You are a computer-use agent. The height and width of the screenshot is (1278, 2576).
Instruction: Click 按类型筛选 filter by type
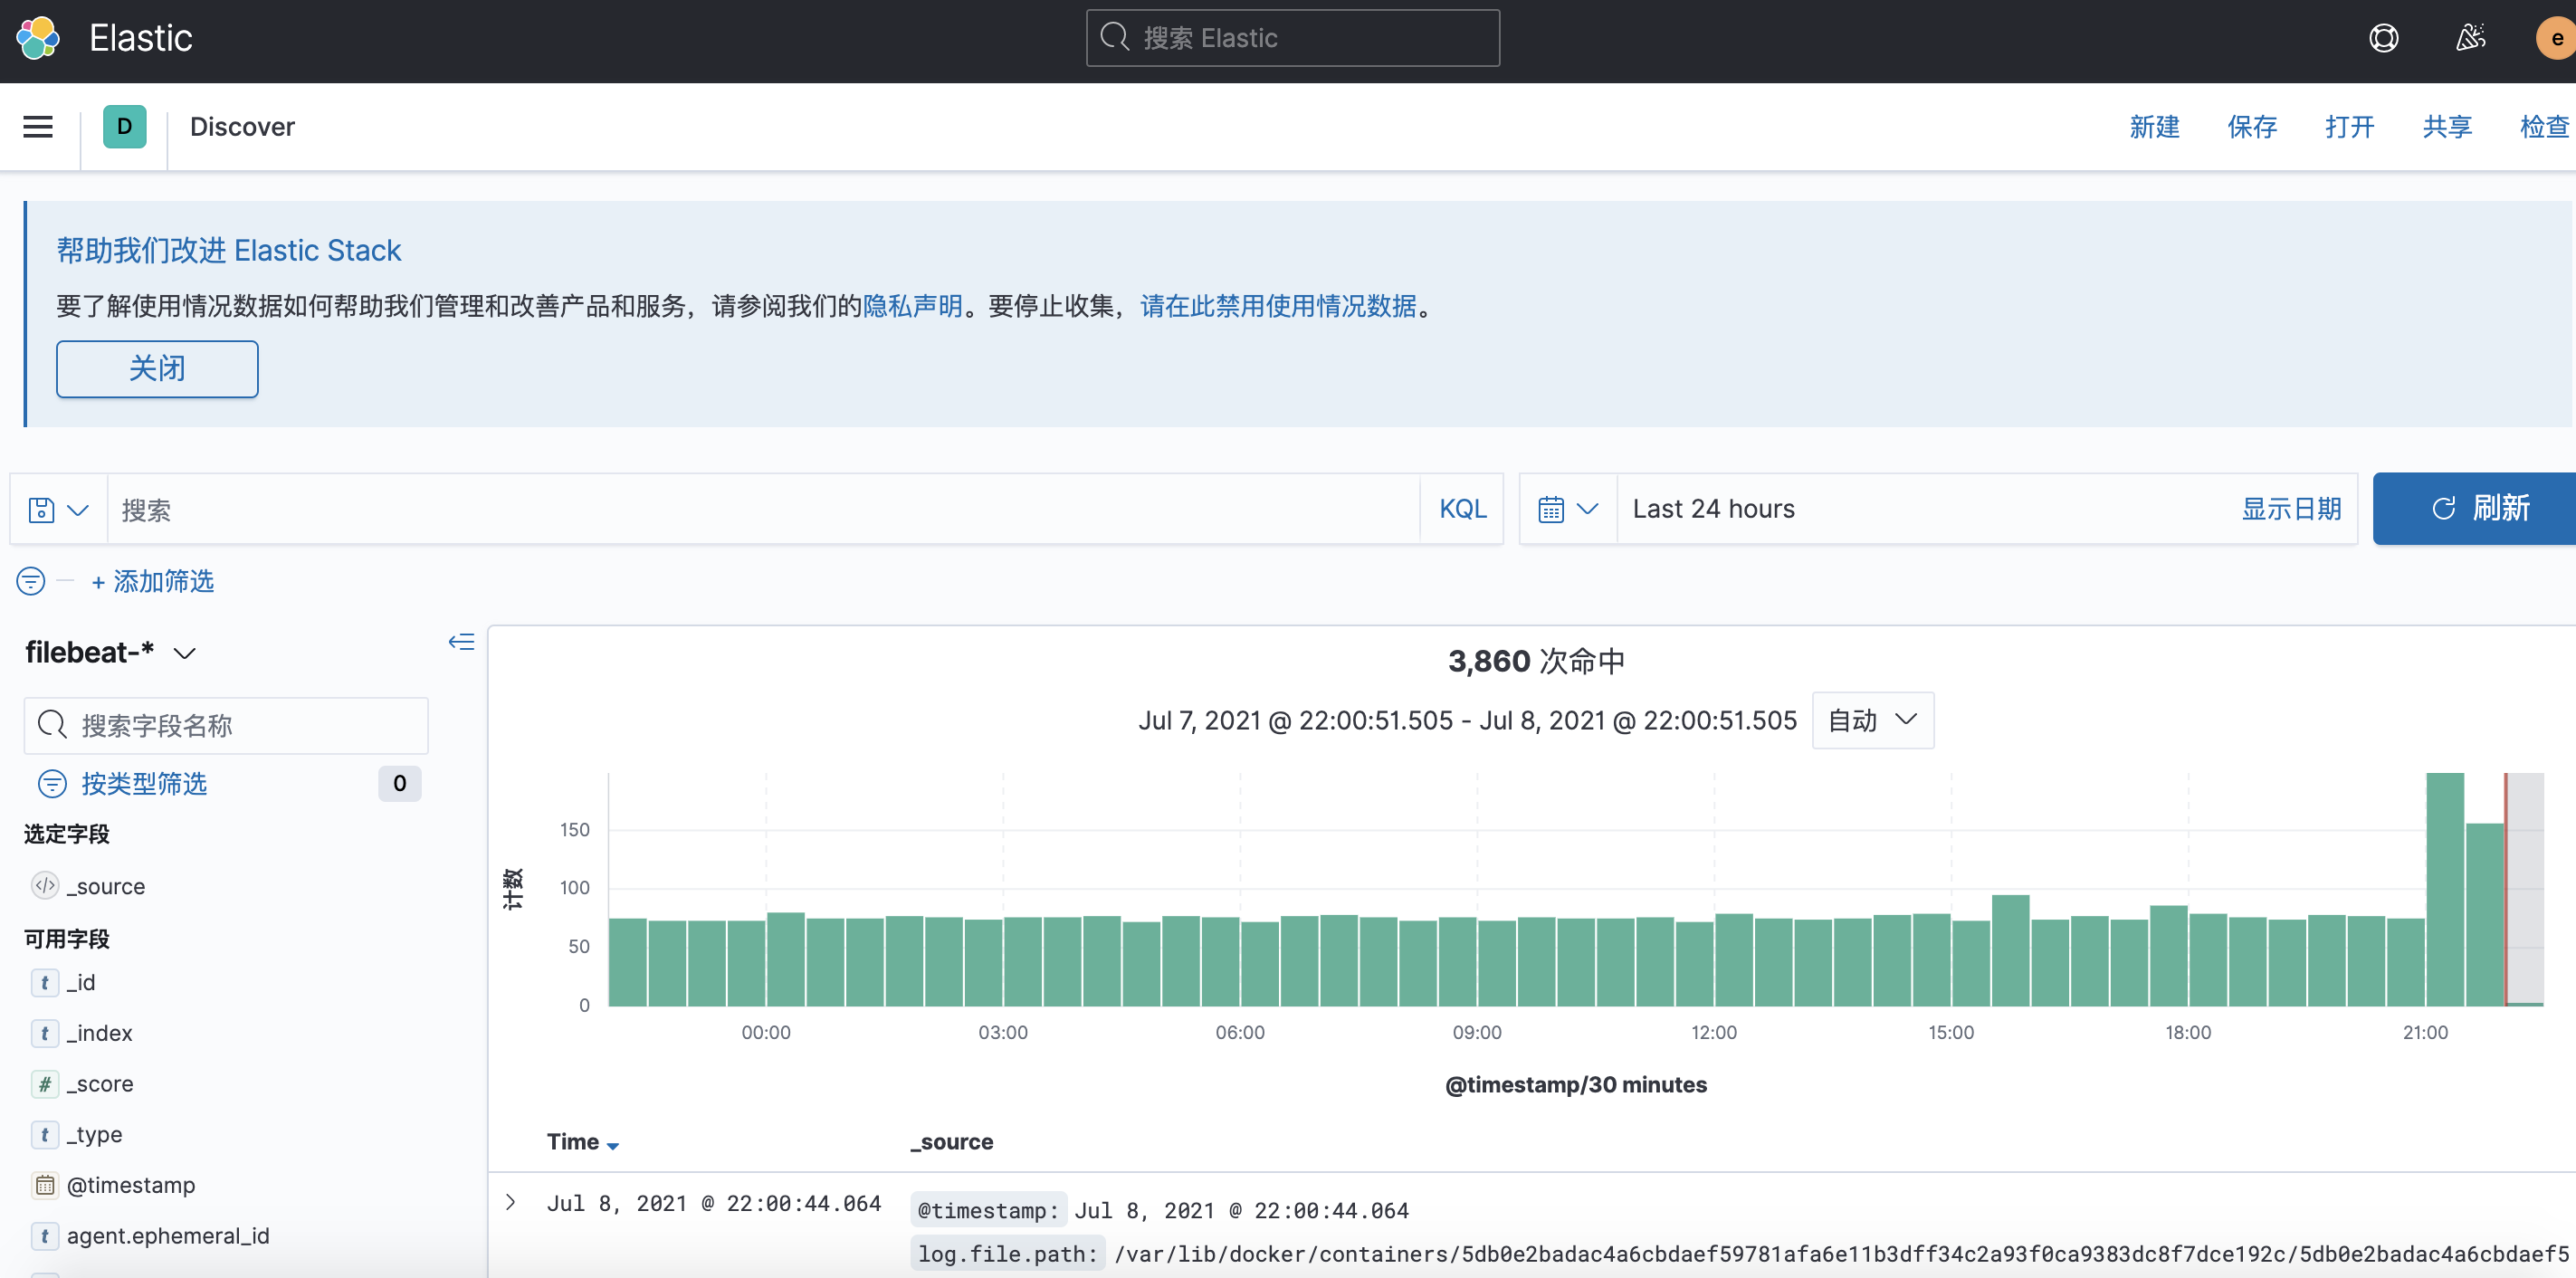click(x=144, y=784)
